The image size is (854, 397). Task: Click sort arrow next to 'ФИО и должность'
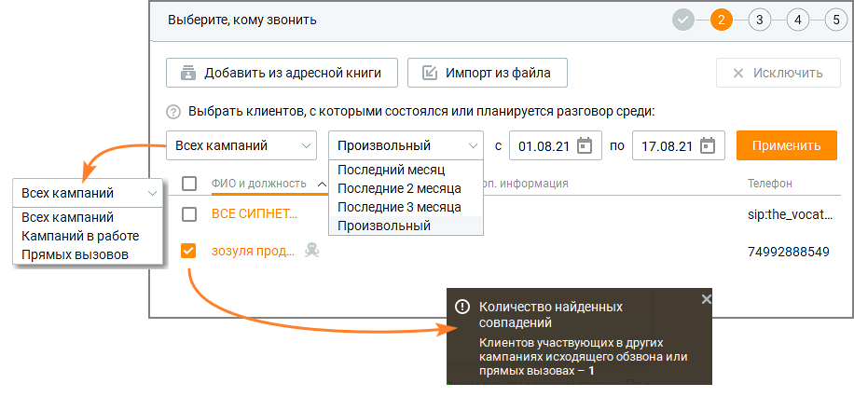coord(322,185)
